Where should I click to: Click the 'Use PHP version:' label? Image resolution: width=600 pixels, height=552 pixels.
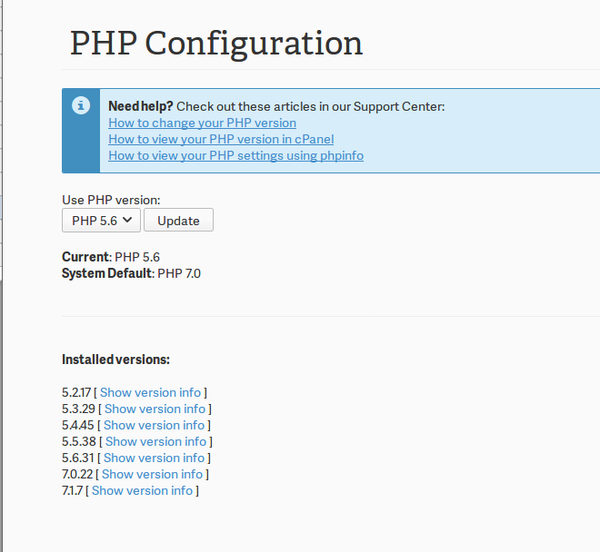[111, 200]
